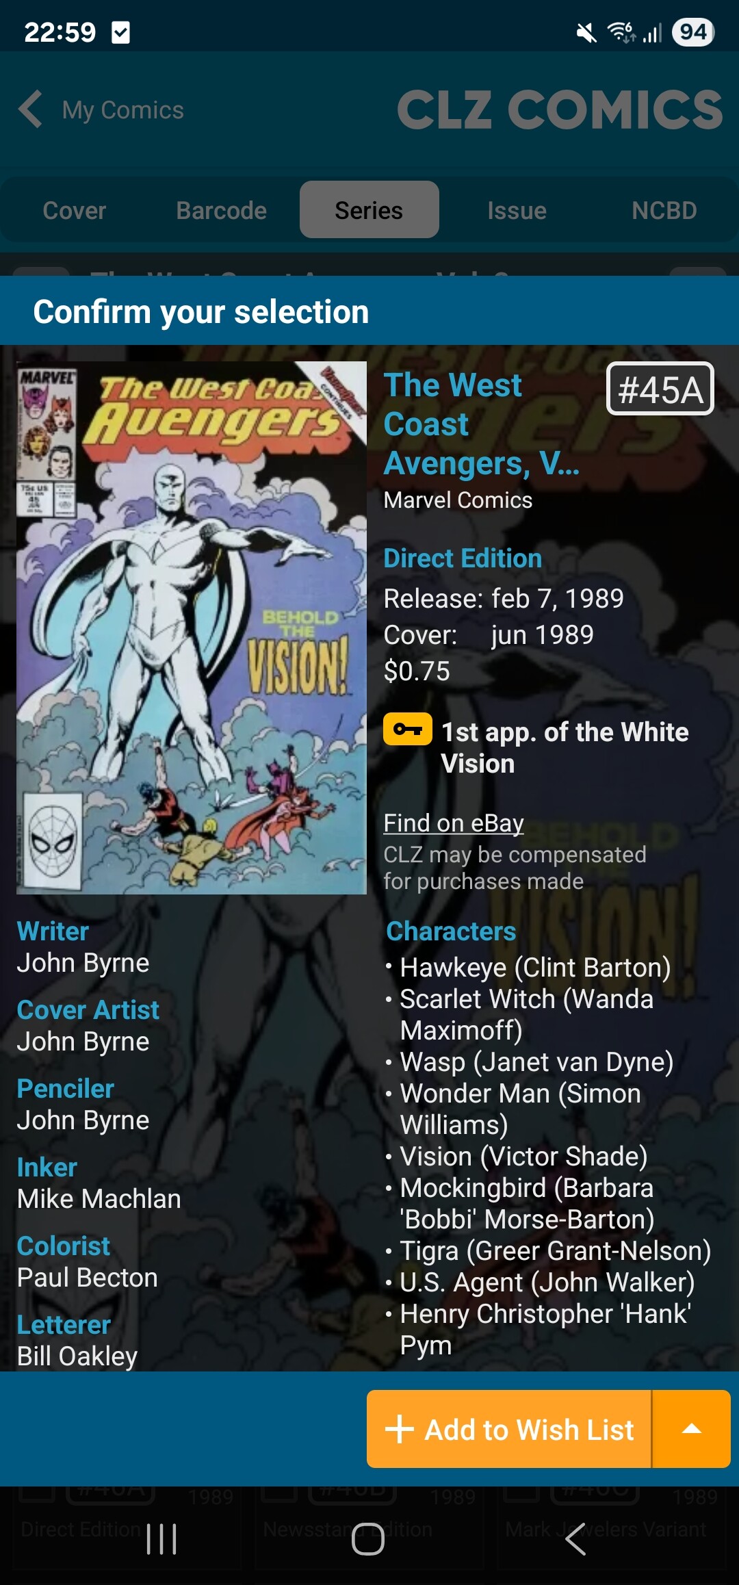Tap the My Comics back label
Viewport: 739px width, 1585px height.
coord(123,110)
